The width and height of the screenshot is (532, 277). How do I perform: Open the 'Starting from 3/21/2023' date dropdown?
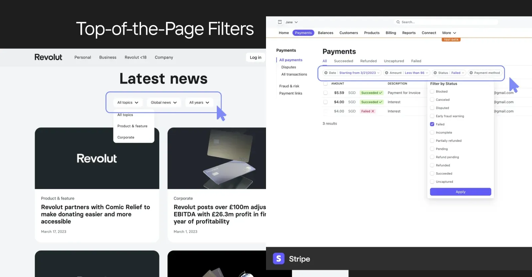[x=359, y=73]
